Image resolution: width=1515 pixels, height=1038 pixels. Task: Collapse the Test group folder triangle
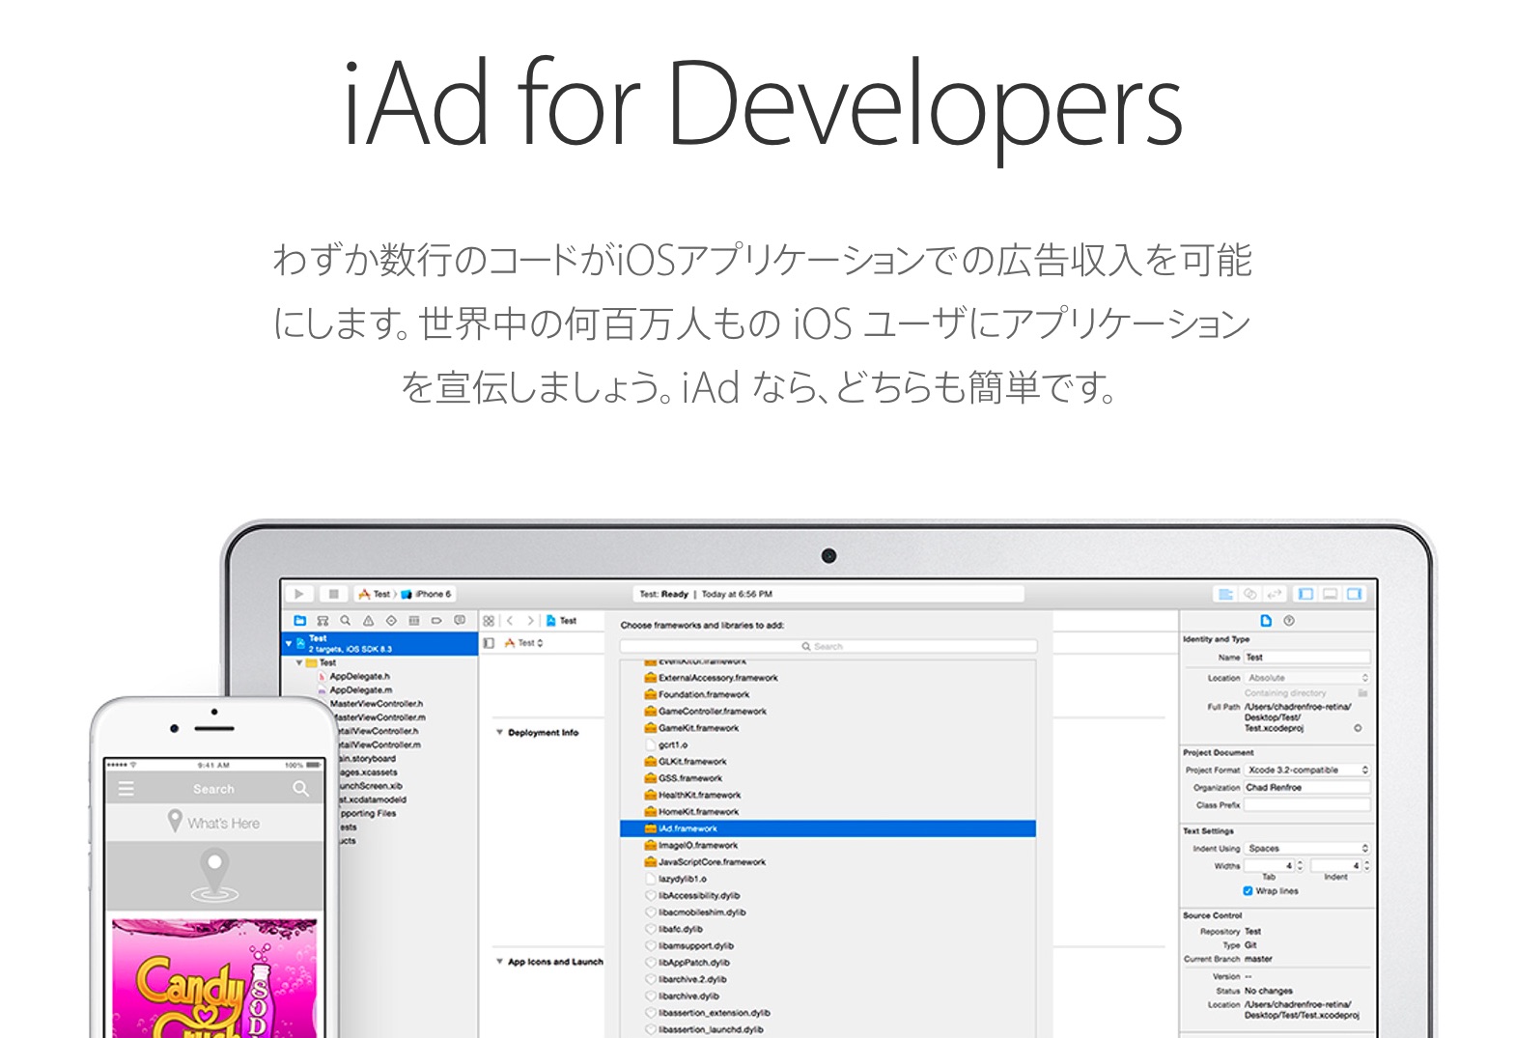coord(298,663)
